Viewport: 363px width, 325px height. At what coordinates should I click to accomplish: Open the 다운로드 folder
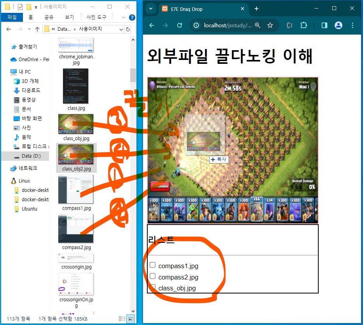point(27,90)
